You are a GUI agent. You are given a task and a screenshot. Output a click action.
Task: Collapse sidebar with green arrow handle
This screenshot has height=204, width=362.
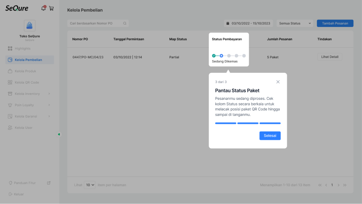point(59,134)
